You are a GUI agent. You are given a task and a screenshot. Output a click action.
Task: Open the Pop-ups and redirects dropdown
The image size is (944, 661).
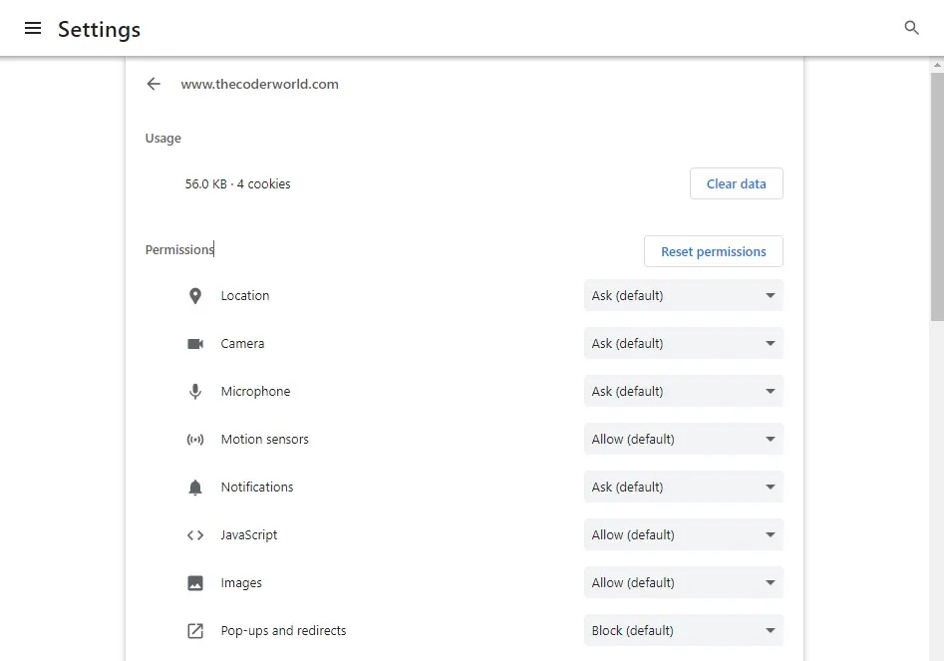click(683, 631)
